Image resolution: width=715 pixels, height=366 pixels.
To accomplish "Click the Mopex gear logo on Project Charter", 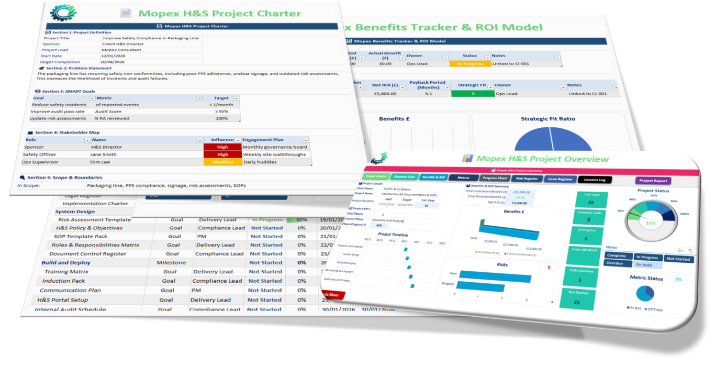I will (63, 12).
